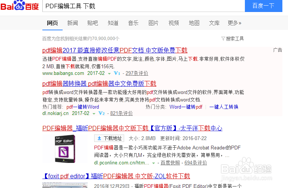Click the 搜索工具 search tools text
This screenshot has width=288, height=188.
[235, 39]
